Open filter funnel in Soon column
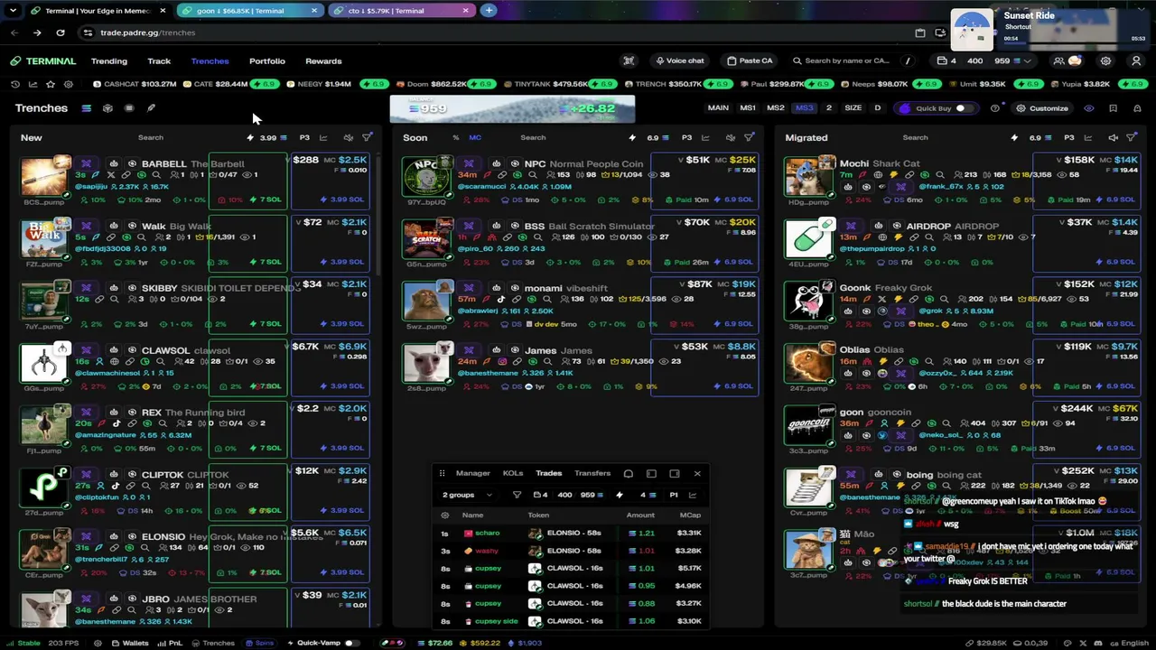The image size is (1156, 650). [x=749, y=138]
